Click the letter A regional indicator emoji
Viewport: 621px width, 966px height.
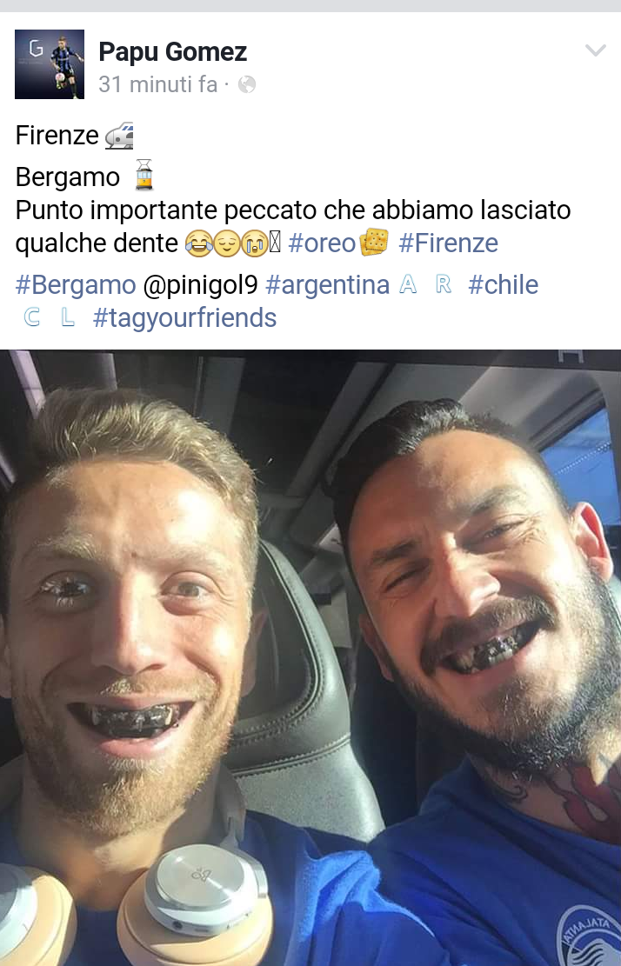(x=408, y=284)
